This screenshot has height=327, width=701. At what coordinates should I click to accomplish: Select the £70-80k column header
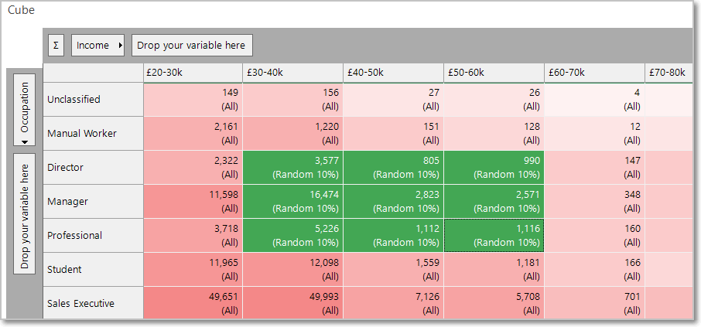tap(669, 73)
